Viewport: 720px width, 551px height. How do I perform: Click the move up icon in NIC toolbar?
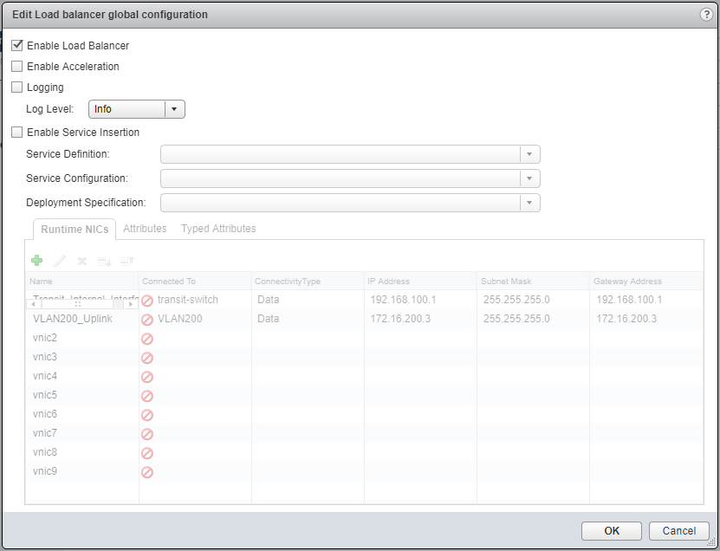click(x=126, y=260)
